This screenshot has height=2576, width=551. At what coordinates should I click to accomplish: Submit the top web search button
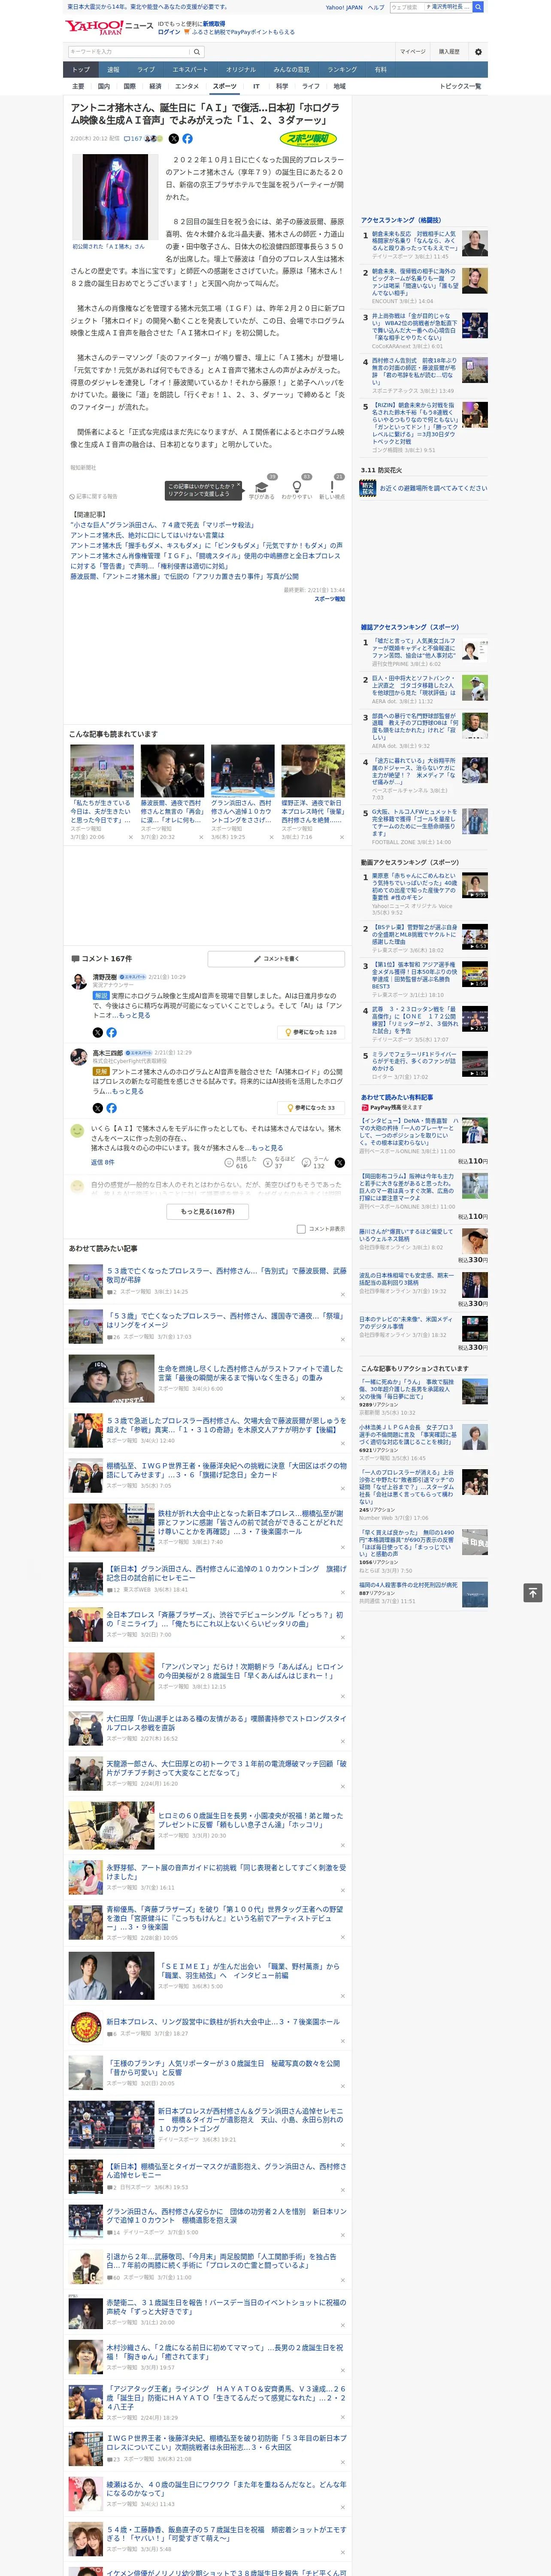pos(478,7)
